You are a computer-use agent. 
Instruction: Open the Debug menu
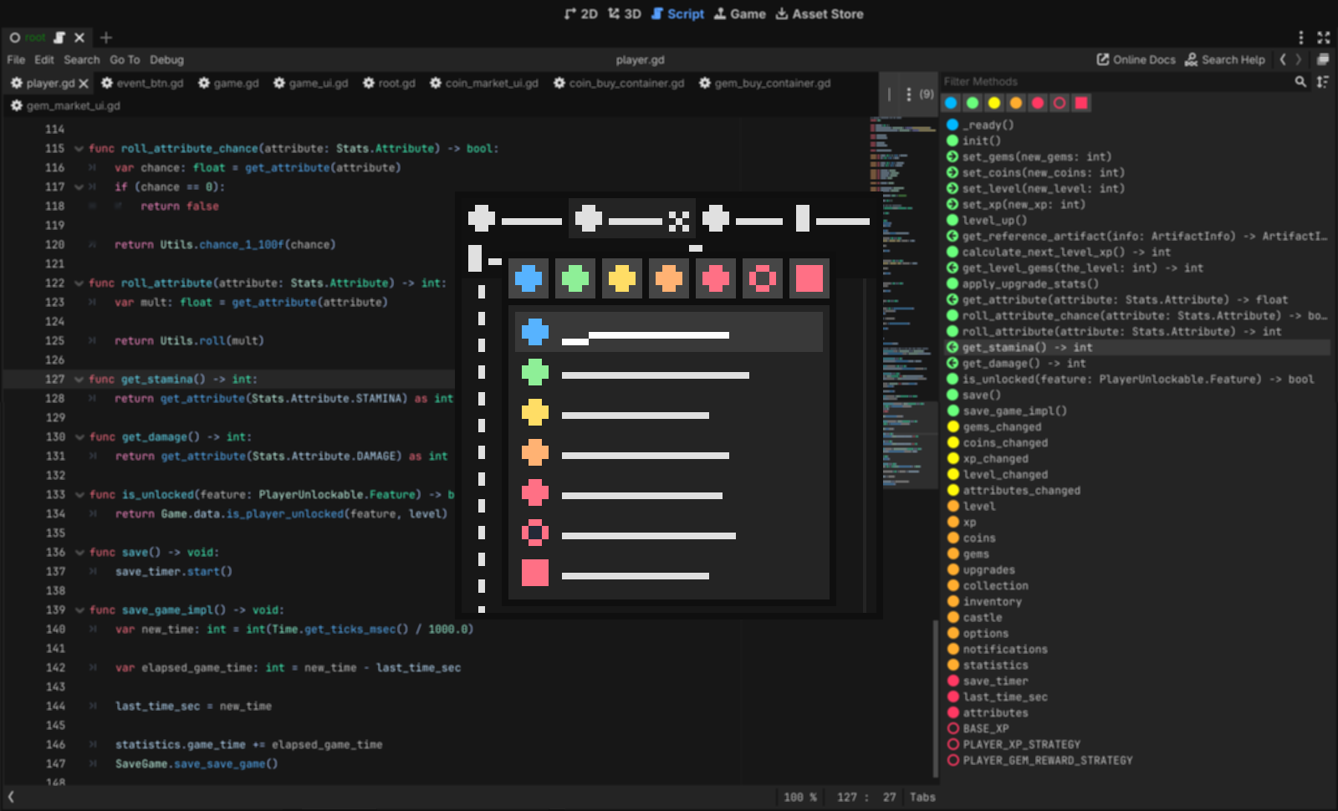[166, 59]
